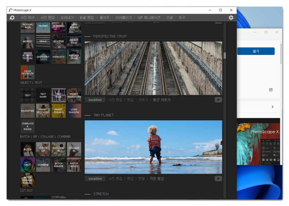The width and height of the screenshot is (289, 206).
Task: Open the settings gear in PhotoScape X
Action: [x=231, y=17]
